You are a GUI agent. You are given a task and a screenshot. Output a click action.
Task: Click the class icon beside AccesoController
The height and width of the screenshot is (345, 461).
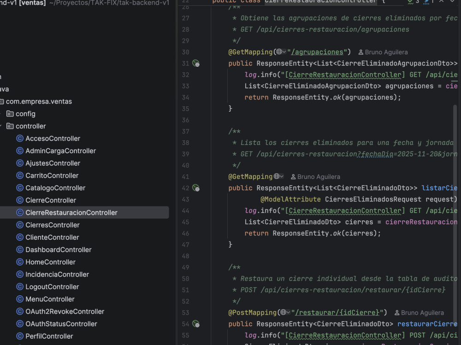coord(20,138)
